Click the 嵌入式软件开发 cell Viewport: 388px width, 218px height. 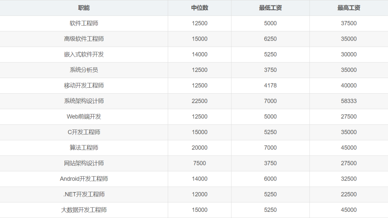coord(84,54)
